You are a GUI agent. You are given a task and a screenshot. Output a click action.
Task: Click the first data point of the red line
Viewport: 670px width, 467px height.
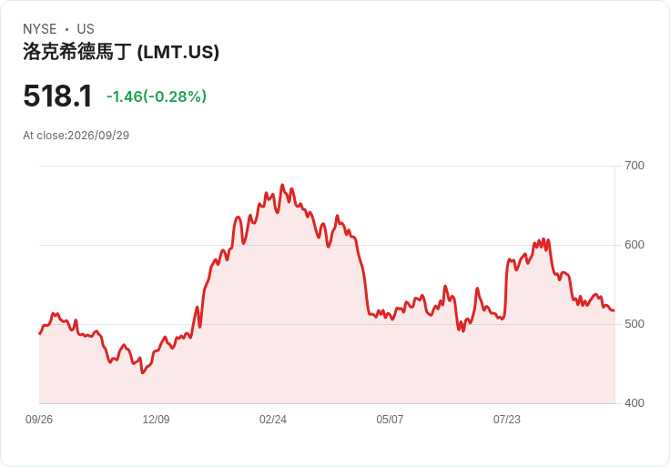click(40, 334)
